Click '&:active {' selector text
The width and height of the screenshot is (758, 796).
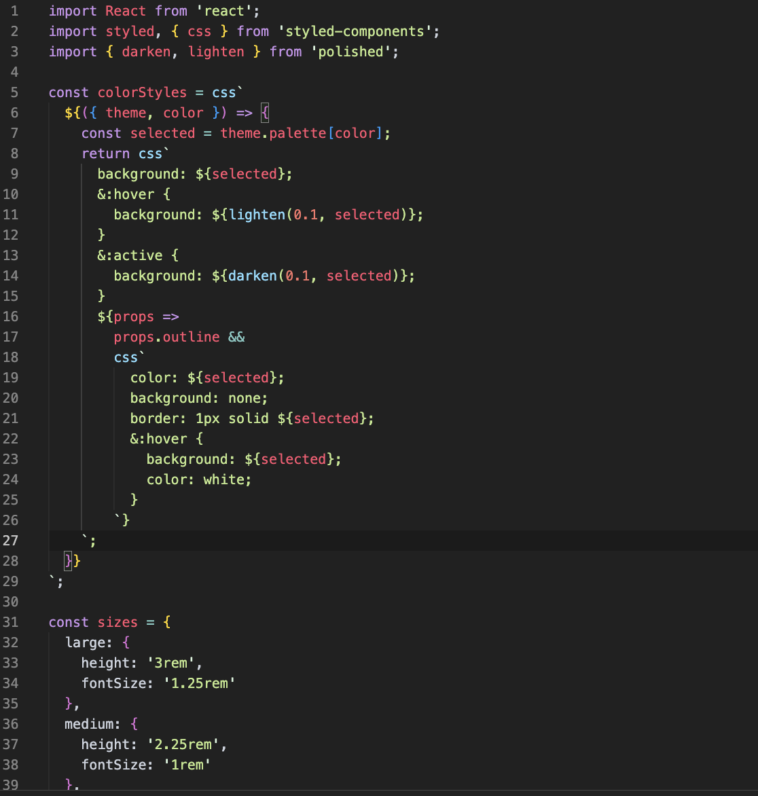coord(138,255)
